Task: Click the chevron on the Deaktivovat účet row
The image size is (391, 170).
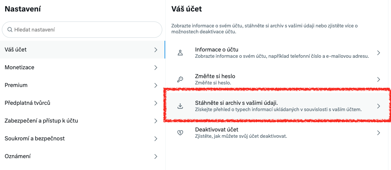Action: pos(379,133)
